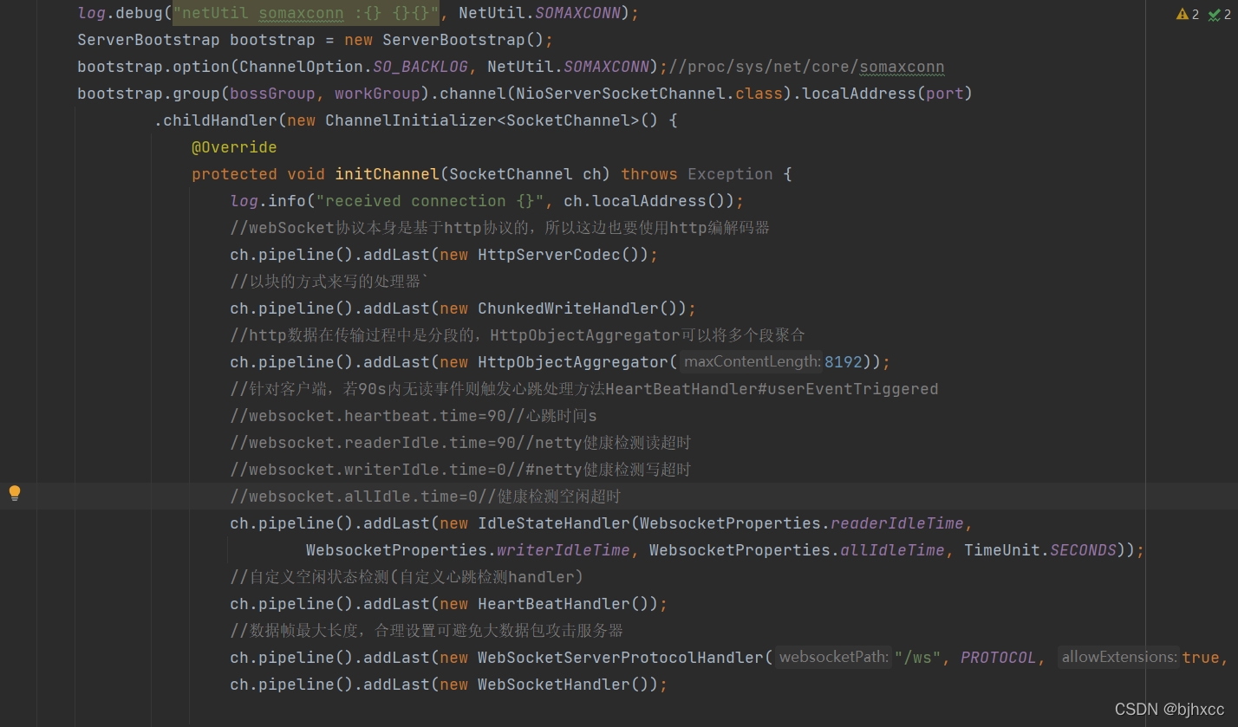The width and height of the screenshot is (1238, 727).
Task: Click the maxContentLength inlay hint
Action: 753,361
